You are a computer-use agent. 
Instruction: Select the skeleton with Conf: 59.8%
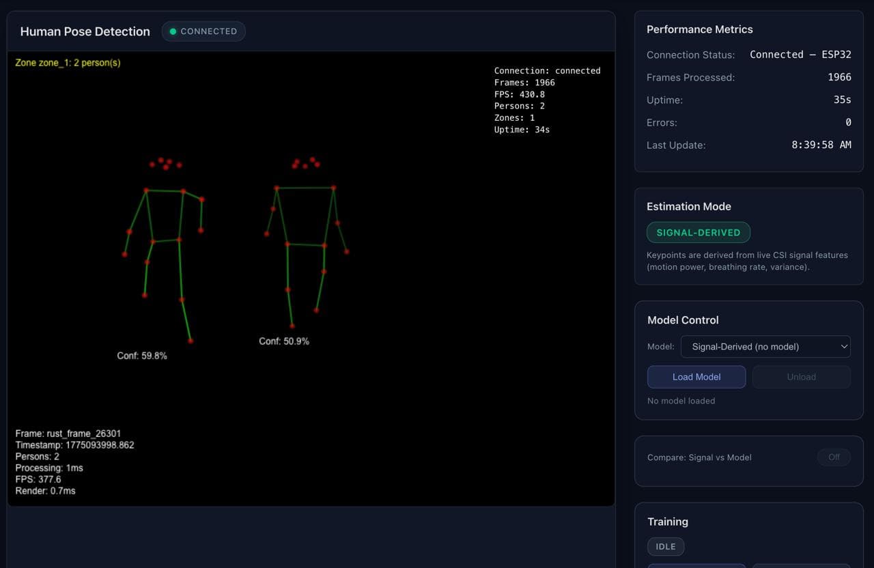[164, 249]
